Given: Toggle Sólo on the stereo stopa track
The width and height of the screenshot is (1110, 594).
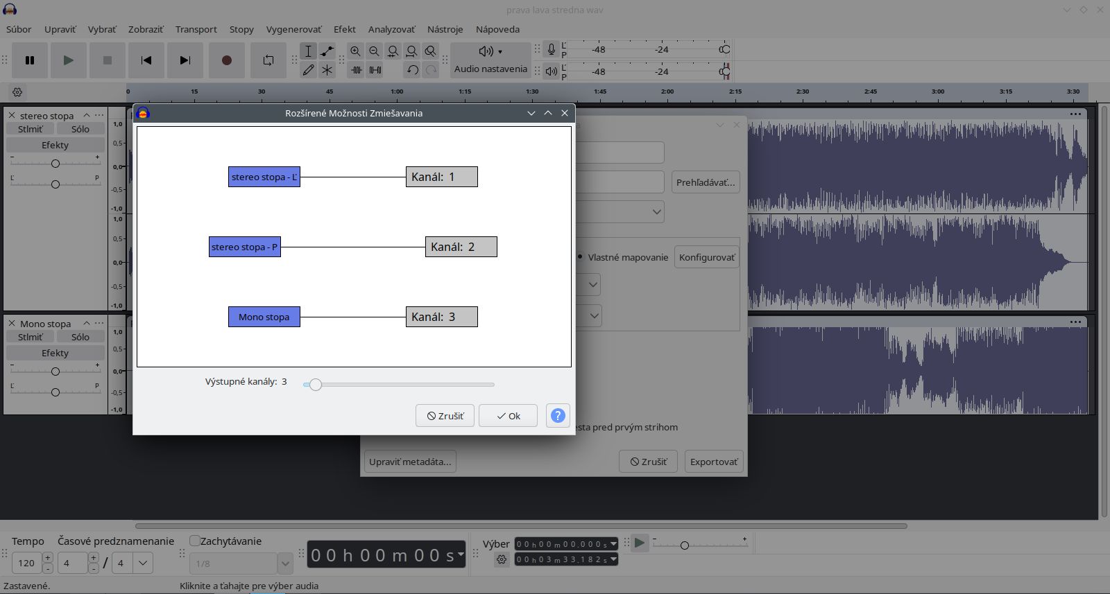Looking at the screenshot, I should [x=80, y=129].
